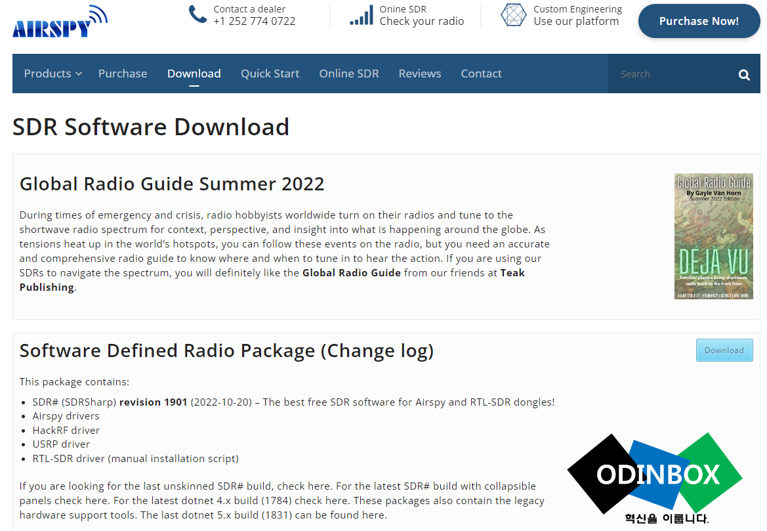Click 'This package contains:' text
Image resolution: width=767 pixels, height=531 pixels.
tap(74, 382)
